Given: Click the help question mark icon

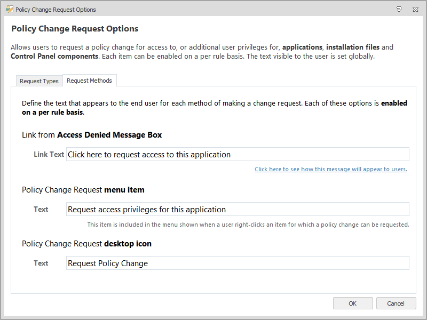Looking at the screenshot, I should [399, 10].
